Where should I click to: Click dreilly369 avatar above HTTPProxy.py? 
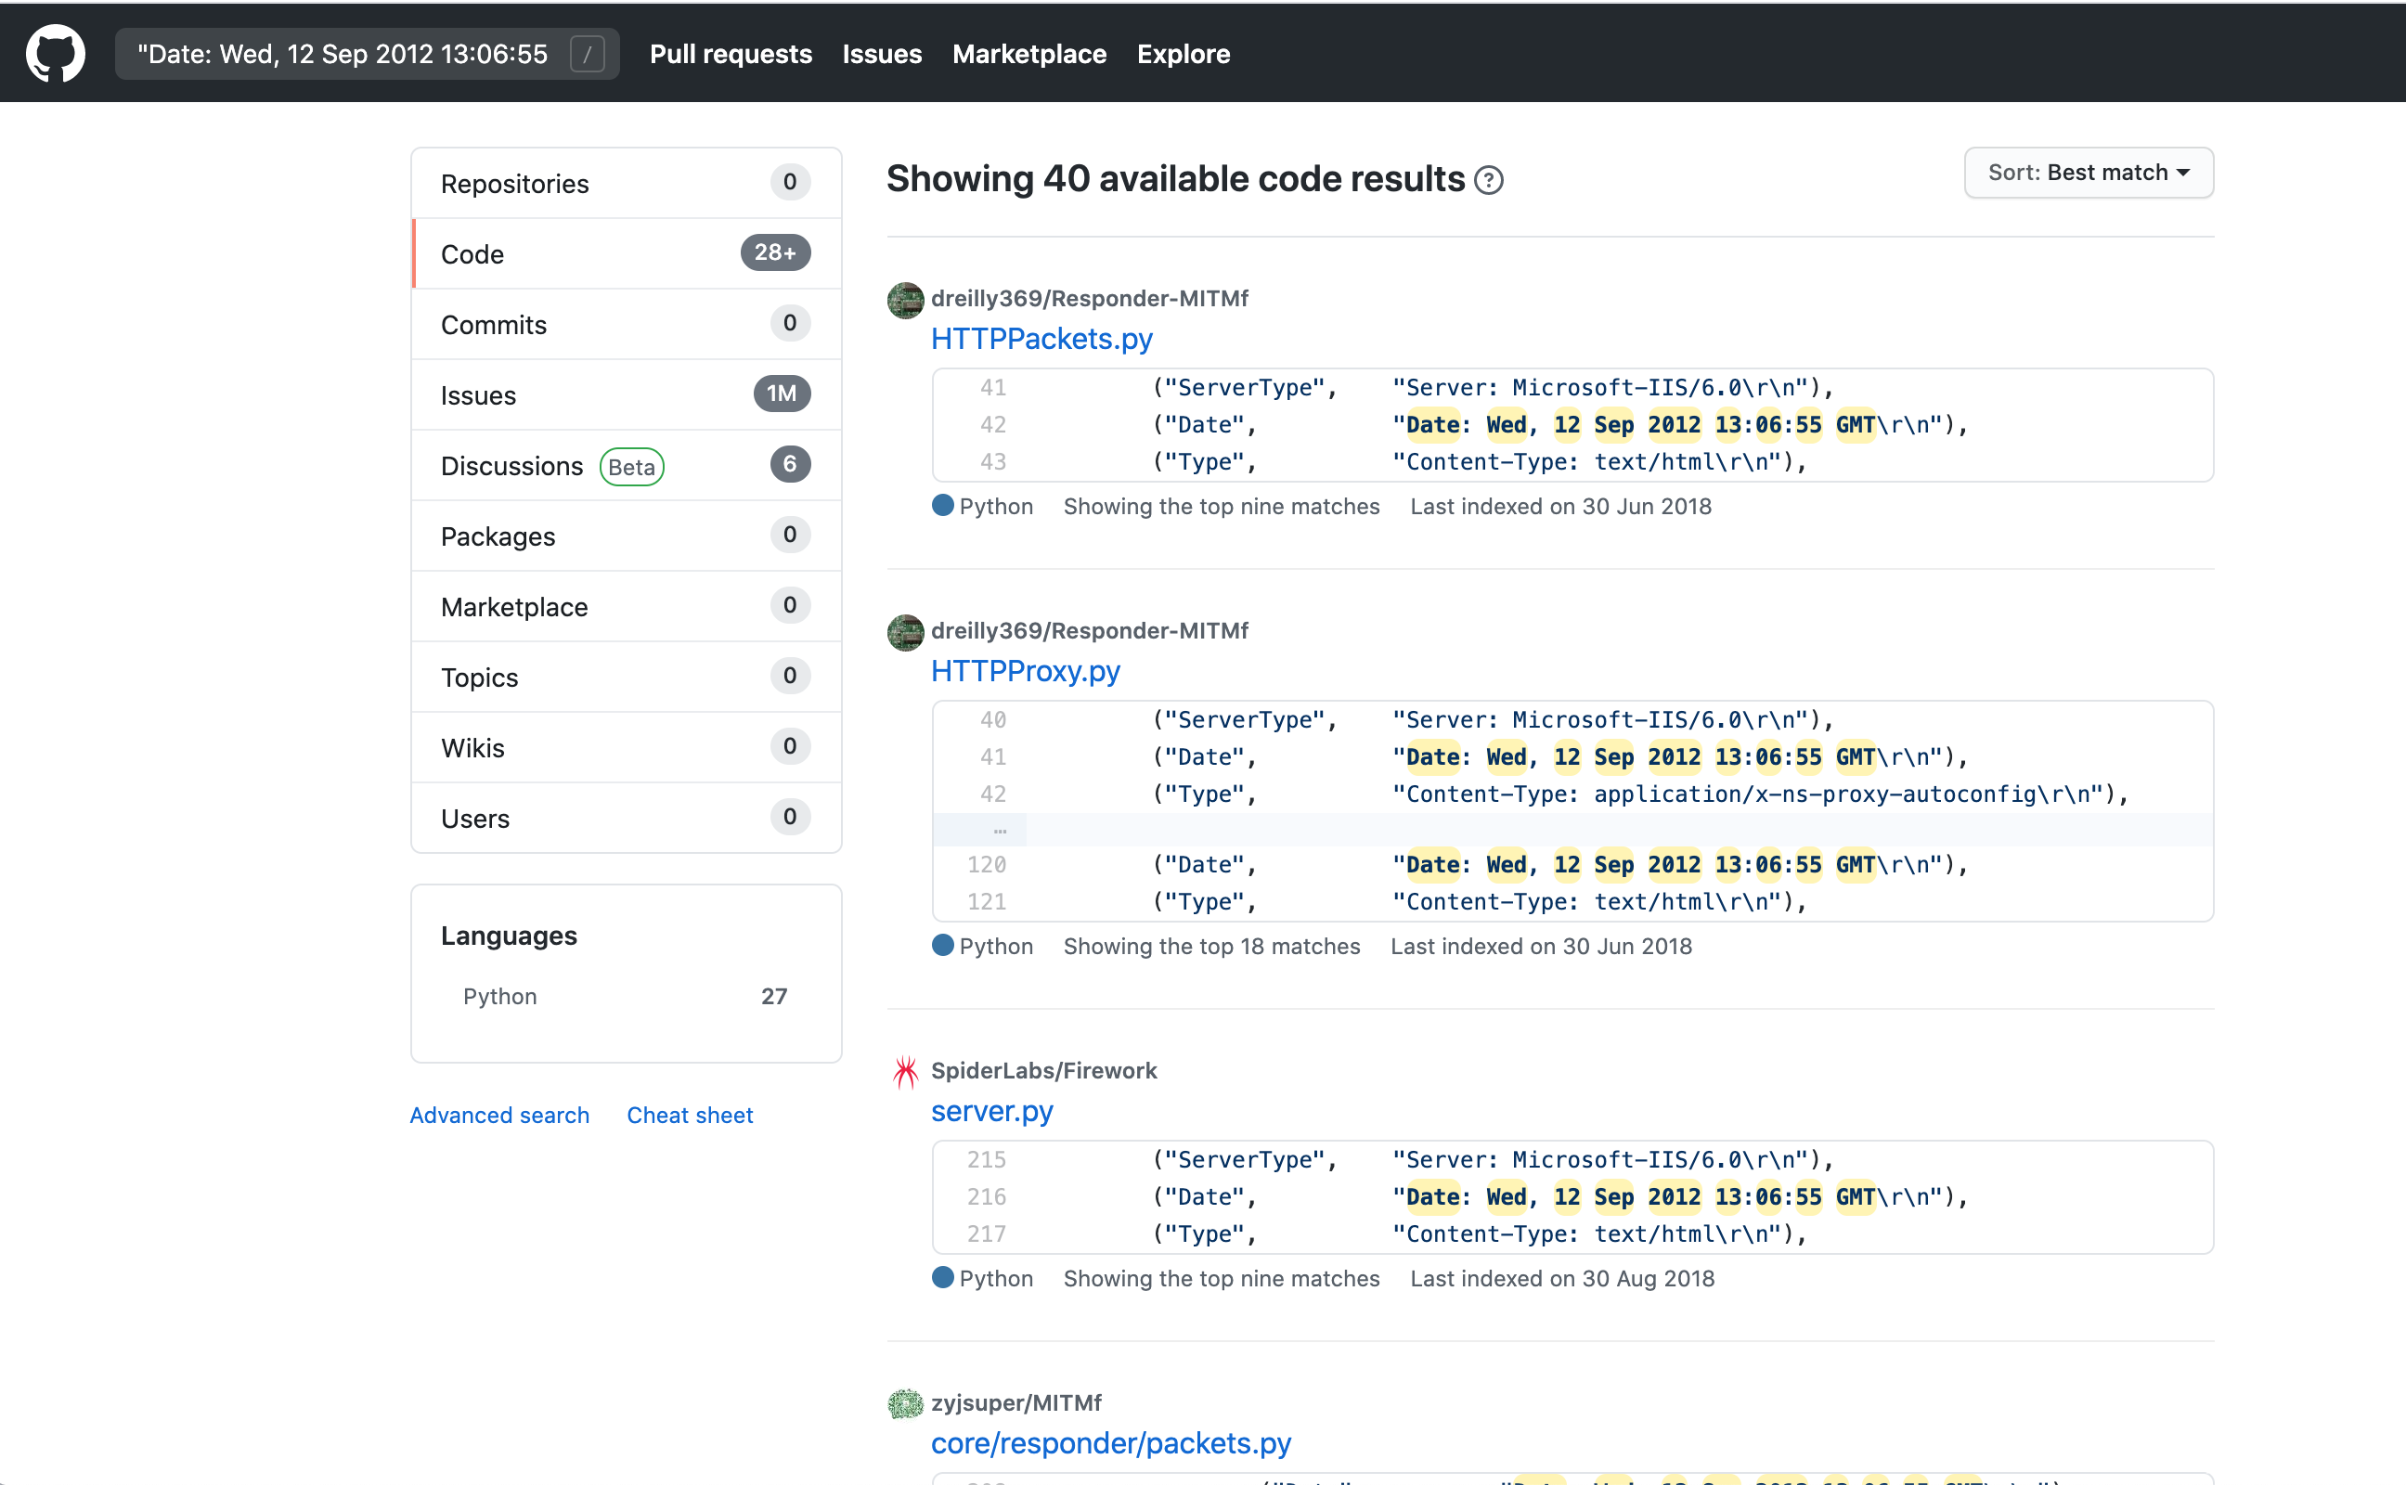[x=904, y=631]
